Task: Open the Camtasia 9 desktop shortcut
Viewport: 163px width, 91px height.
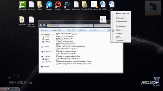Action: (x=22, y=5)
